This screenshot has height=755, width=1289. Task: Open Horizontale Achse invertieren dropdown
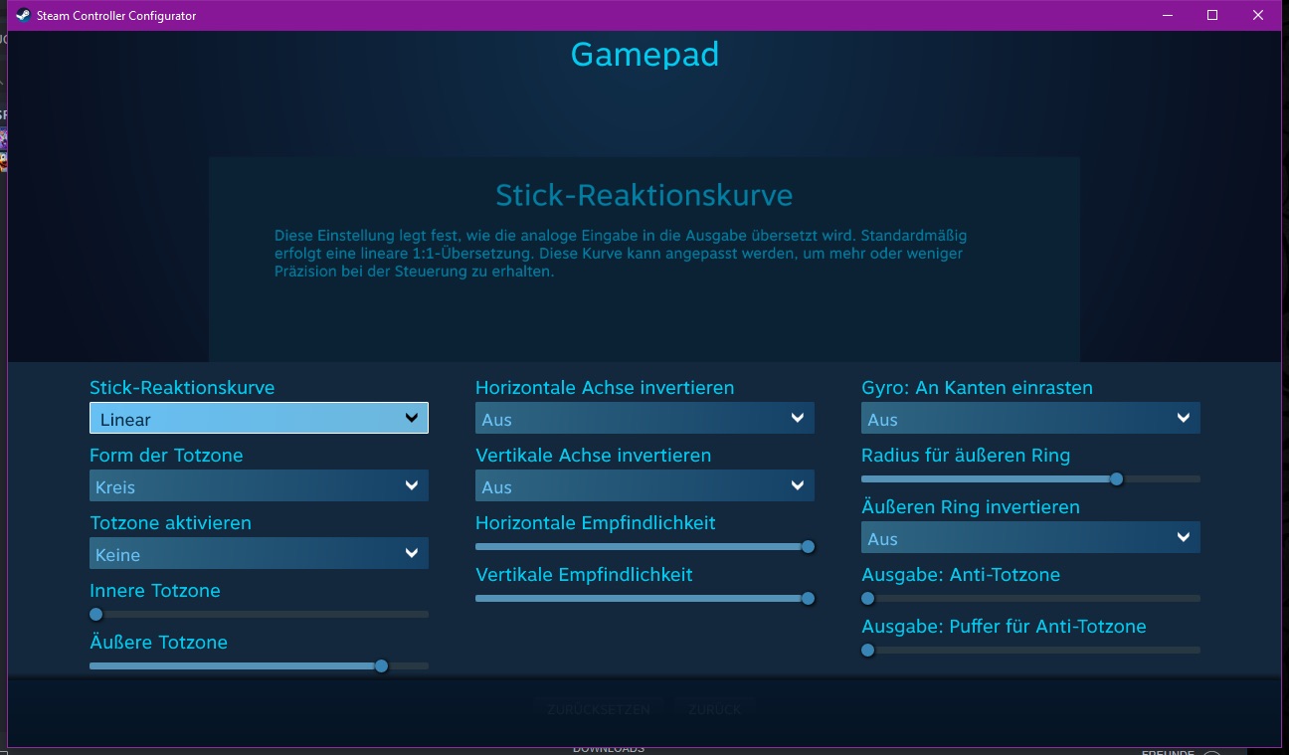644,418
